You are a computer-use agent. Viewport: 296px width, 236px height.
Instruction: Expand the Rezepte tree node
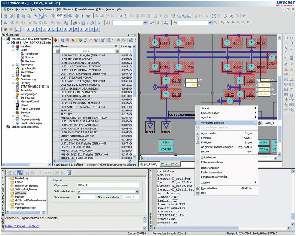click(x=13, y=76)
